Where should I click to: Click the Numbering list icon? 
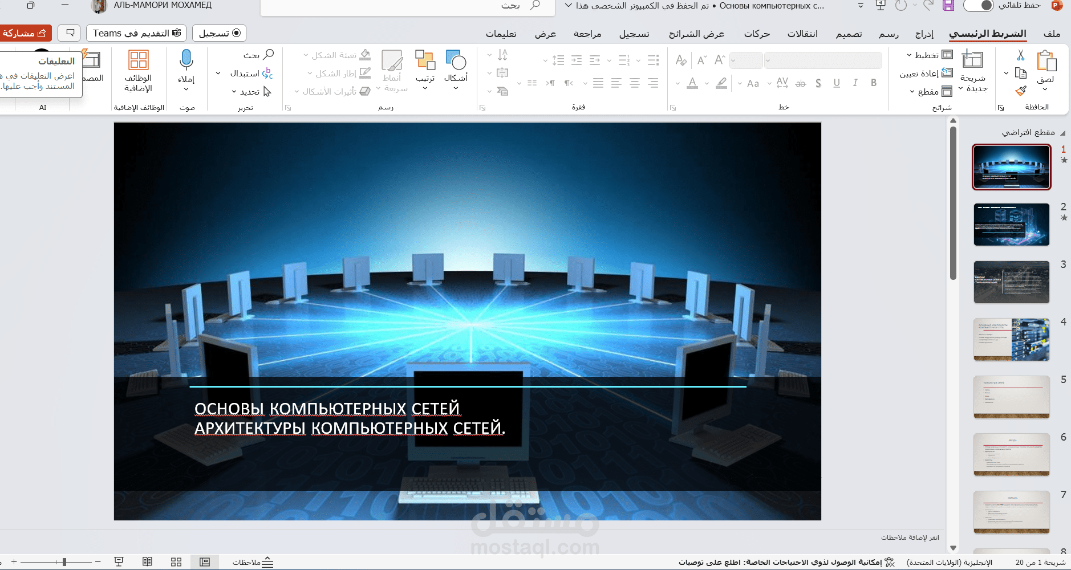(x=624, y=60)
